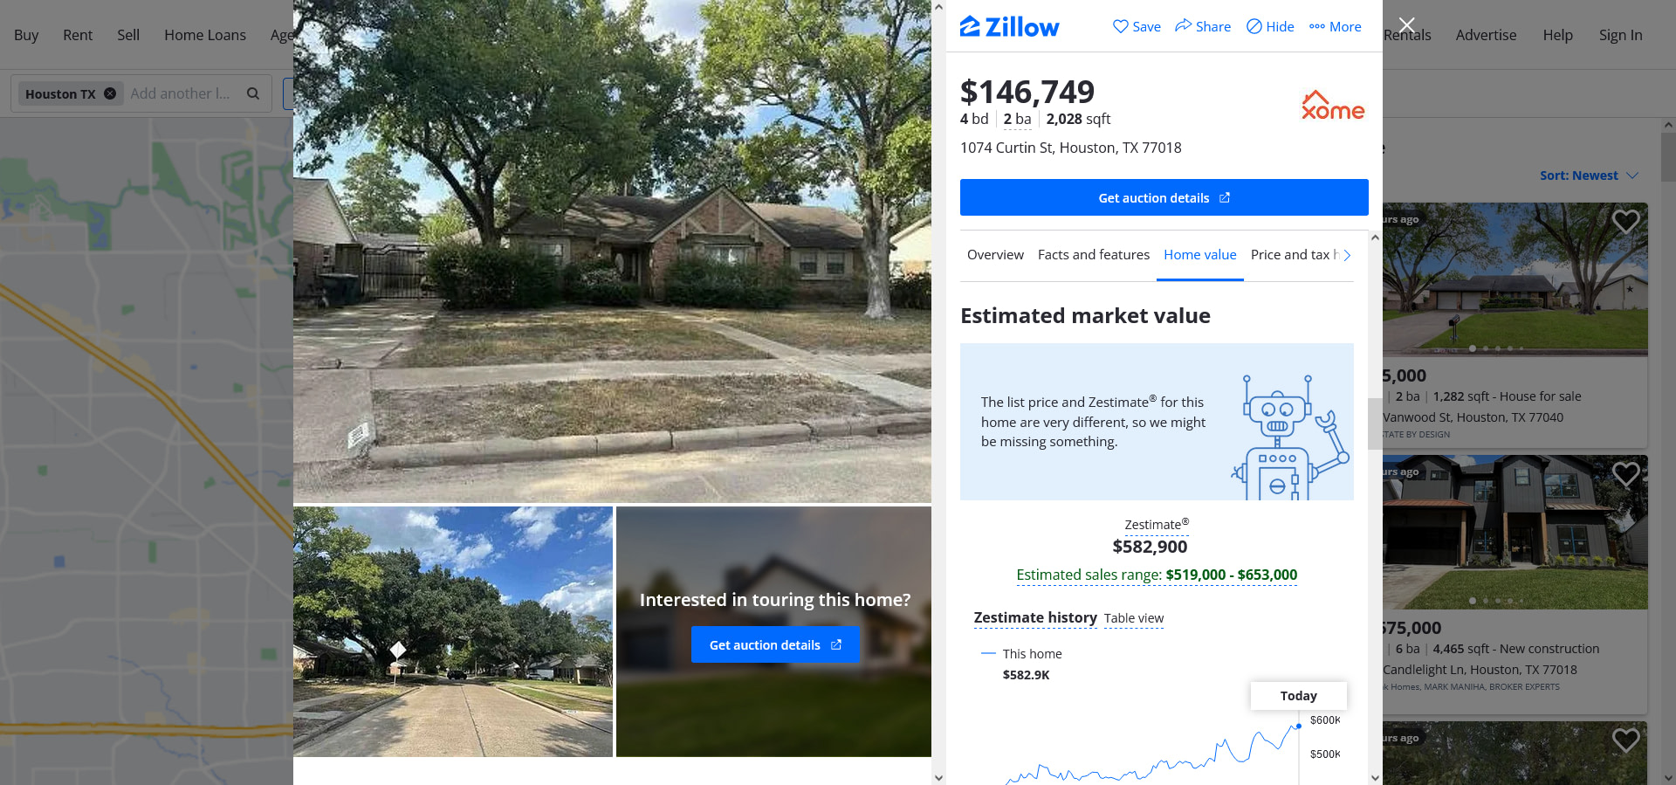Open the More options menu

pos(1336,26)
